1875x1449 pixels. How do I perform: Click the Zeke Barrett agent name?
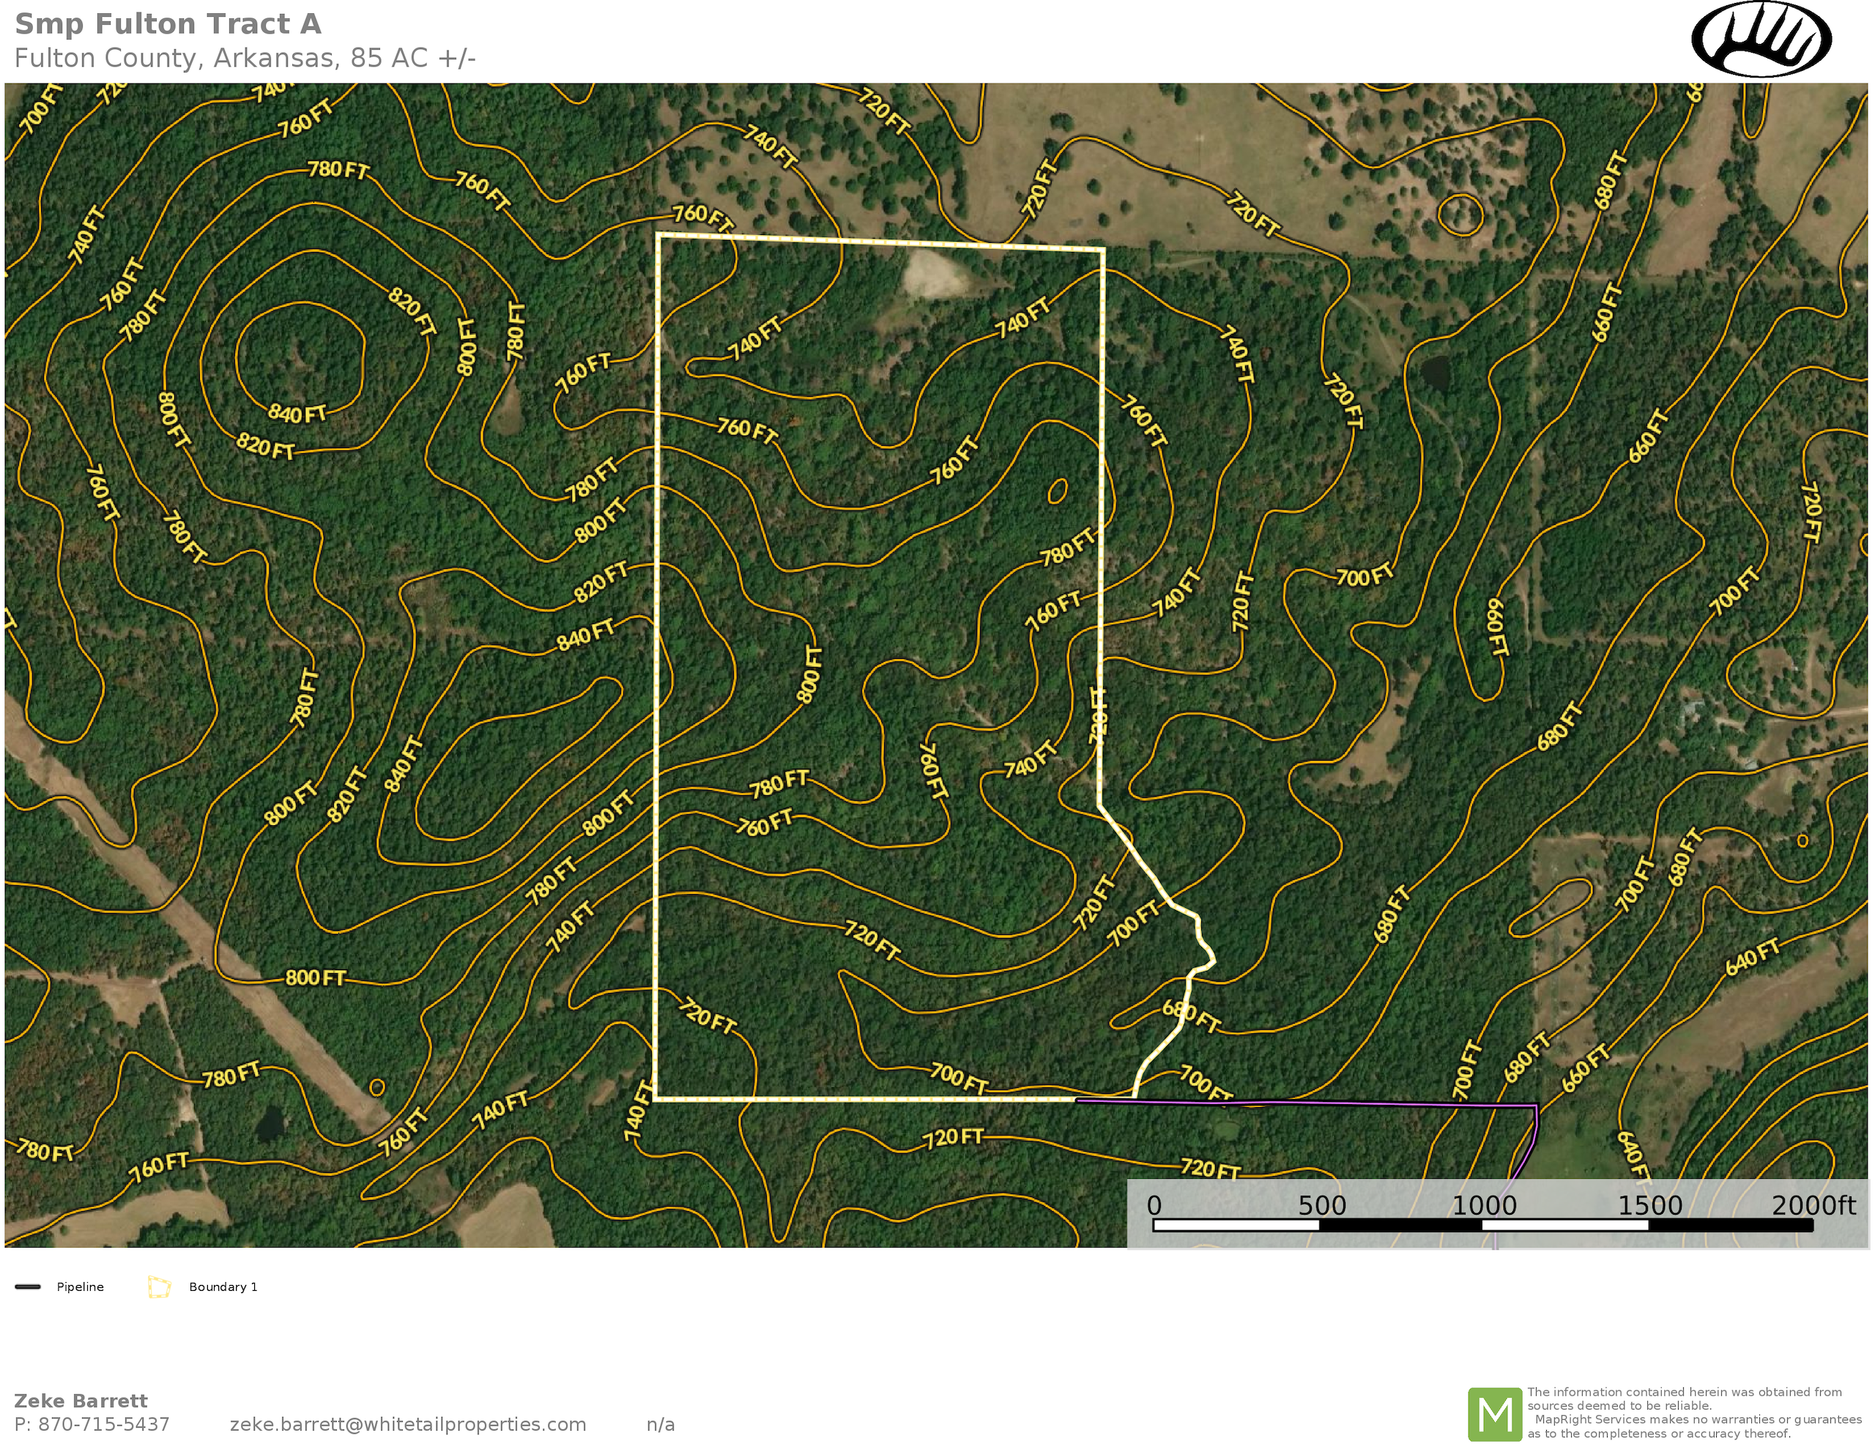point(81,1401)
